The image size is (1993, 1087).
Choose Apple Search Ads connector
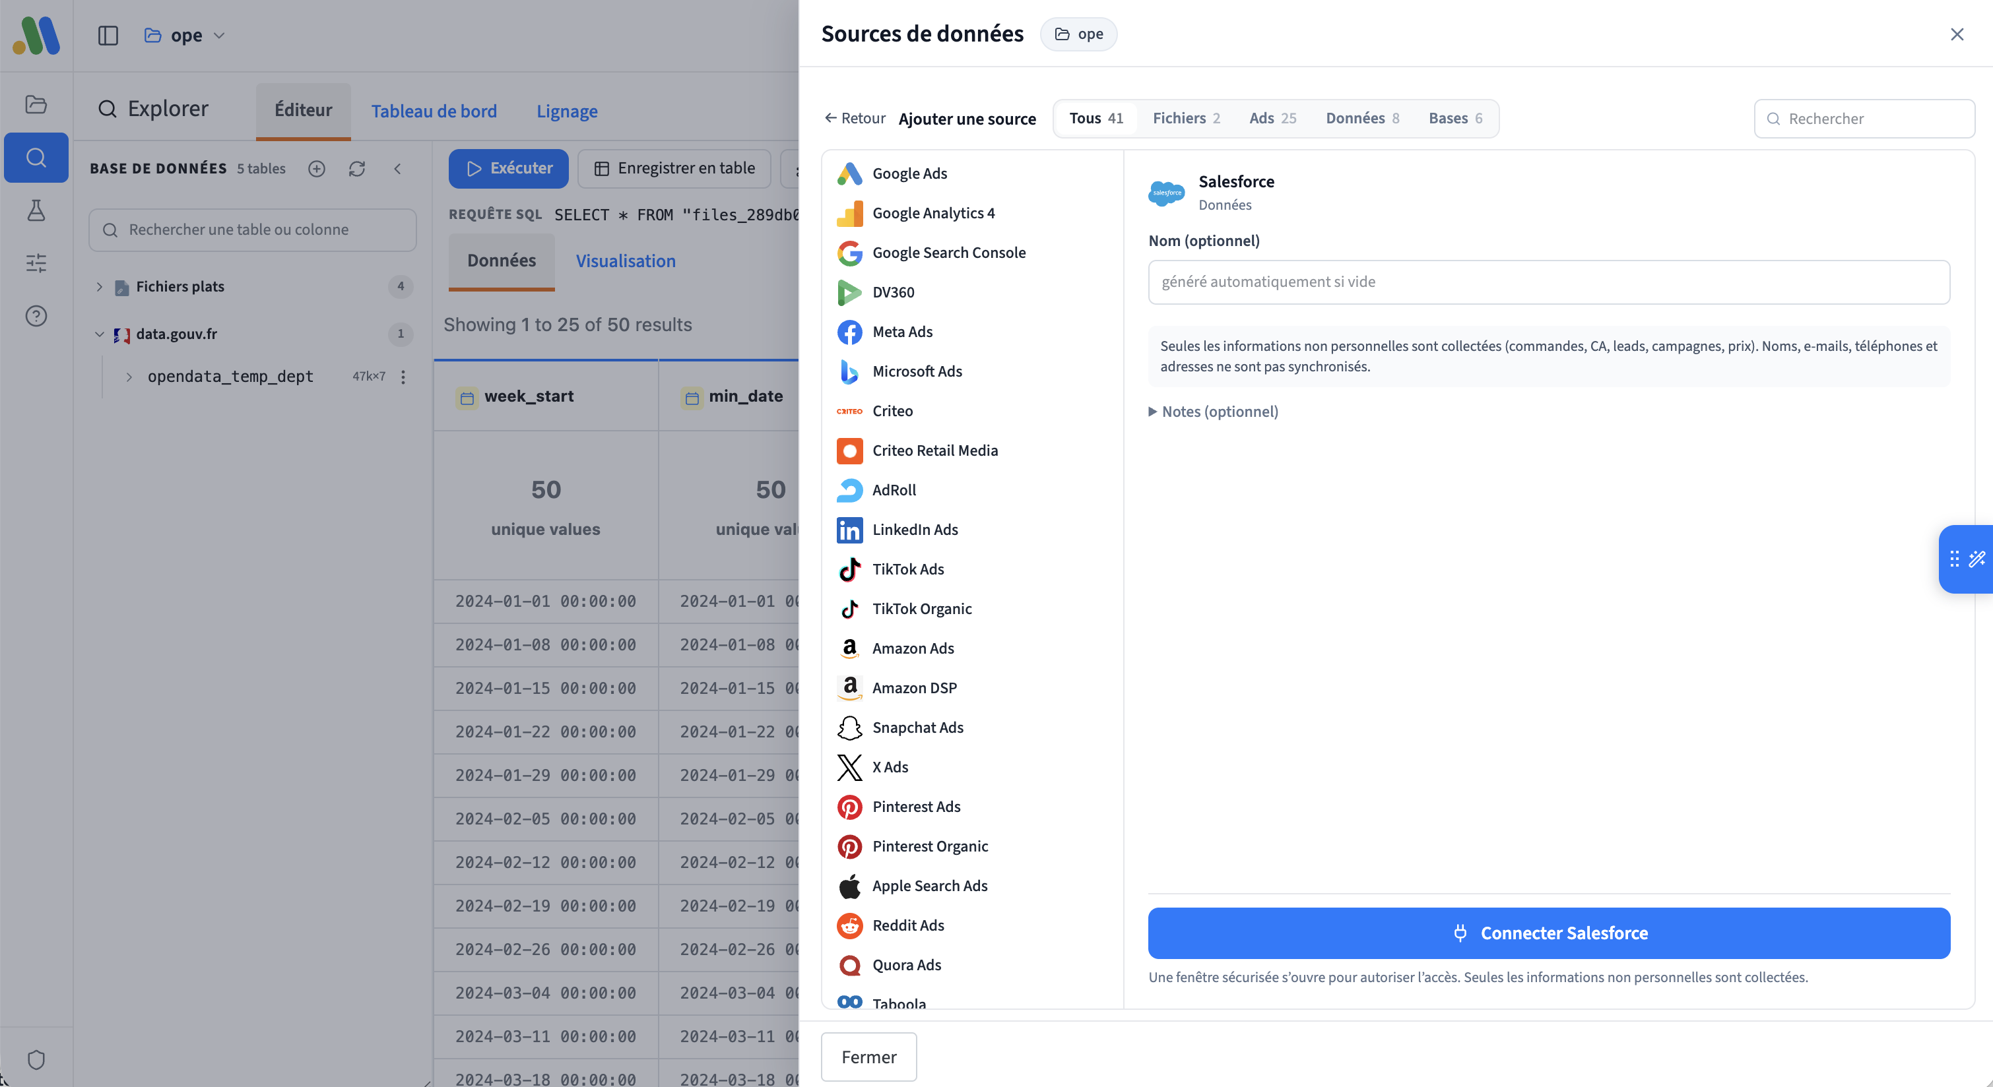pos(973,886)
